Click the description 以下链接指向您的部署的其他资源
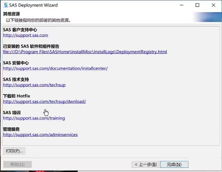The height and width of the screenshot is (172, 222). (38, 20)
